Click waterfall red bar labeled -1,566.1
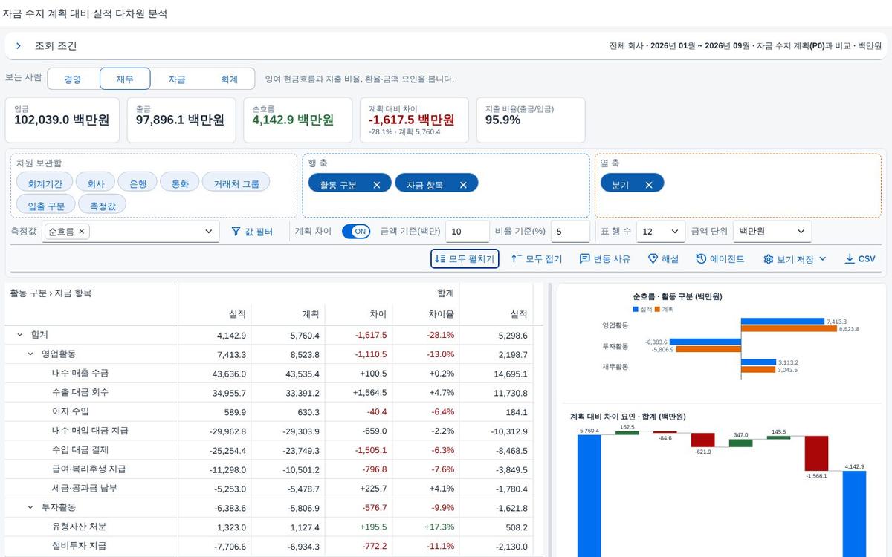 click(816, 453)
